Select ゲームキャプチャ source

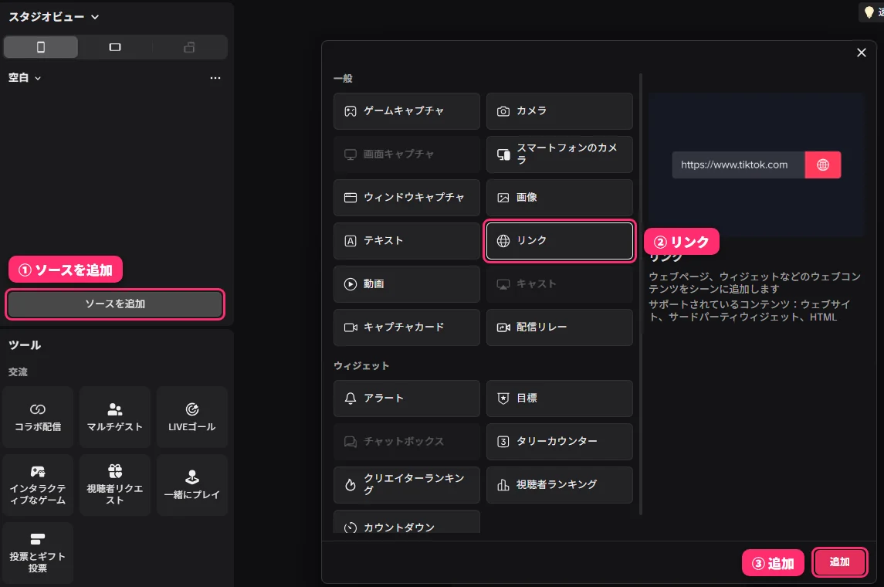coord(406,111)
